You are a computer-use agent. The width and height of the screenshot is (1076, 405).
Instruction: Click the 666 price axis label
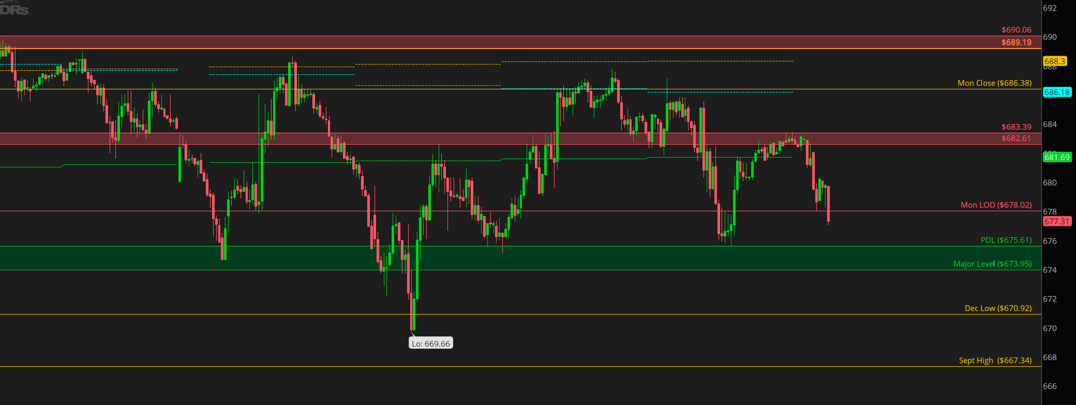1050,387
